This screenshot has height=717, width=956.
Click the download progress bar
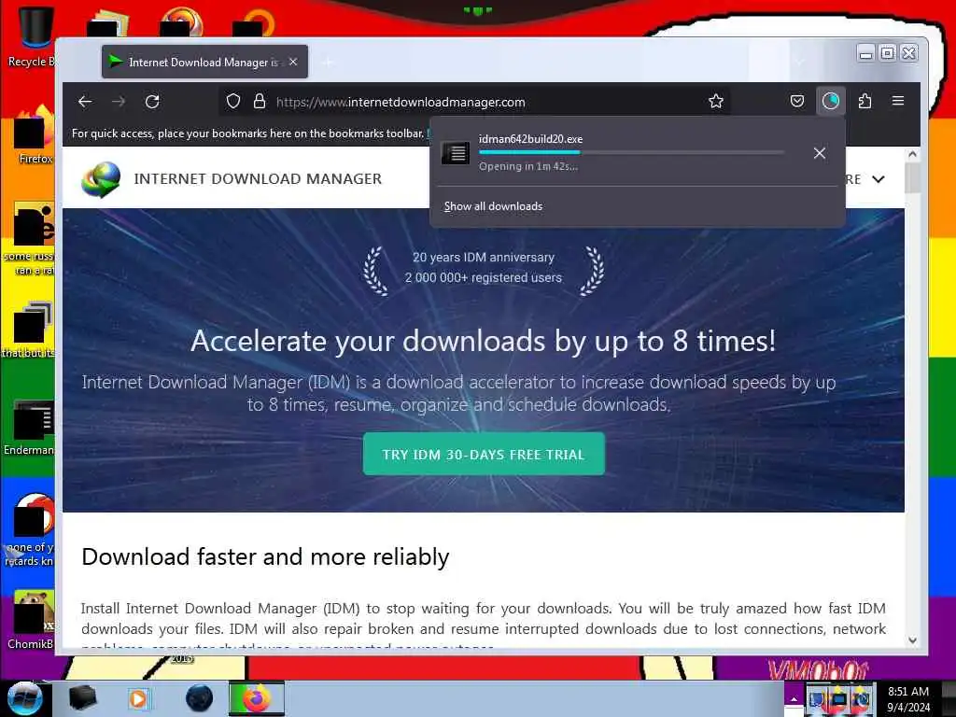pyautogui.click(x=631, y=152)
